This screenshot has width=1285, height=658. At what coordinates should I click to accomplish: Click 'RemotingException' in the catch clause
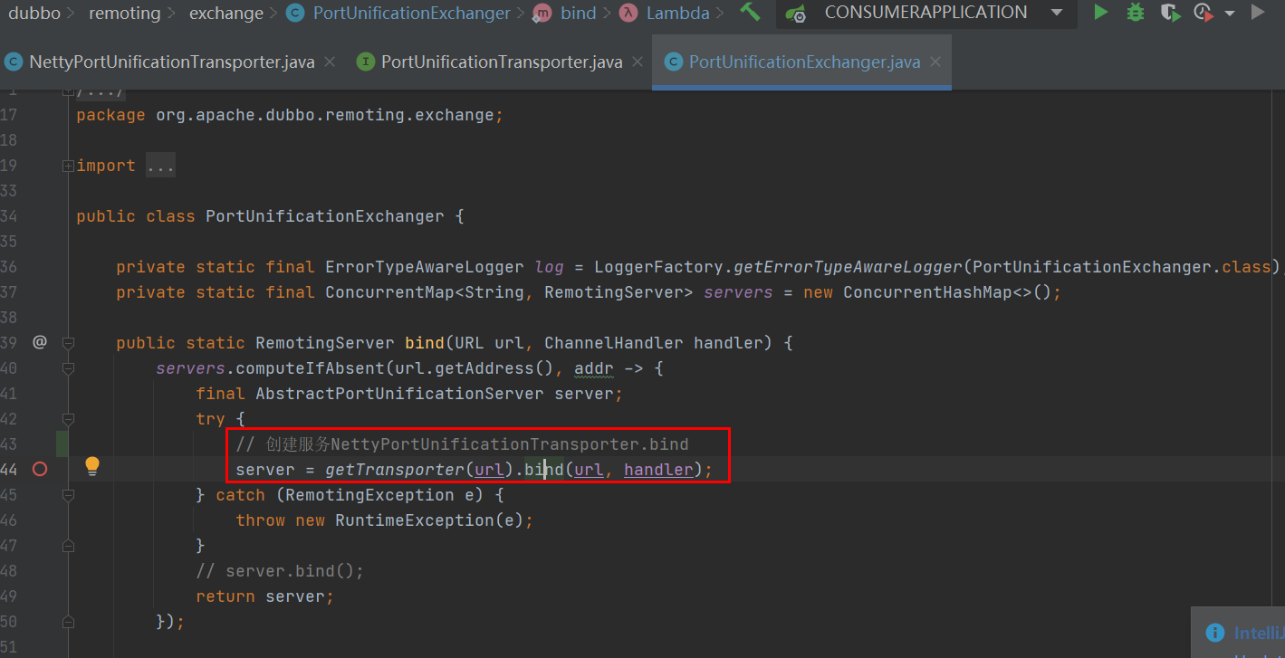coord(369,495)
